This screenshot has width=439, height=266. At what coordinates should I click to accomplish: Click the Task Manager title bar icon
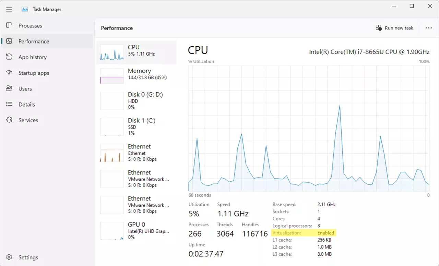(x=25, y=10)
